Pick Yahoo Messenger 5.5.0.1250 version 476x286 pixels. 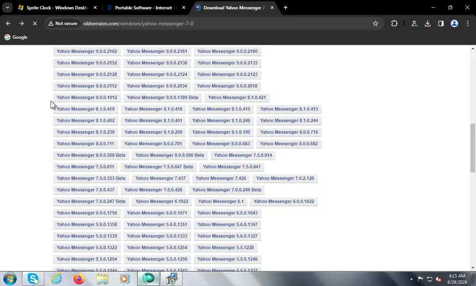click(157, 259)
